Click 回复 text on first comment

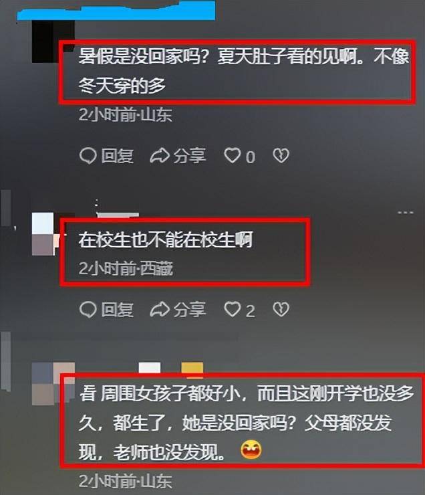(x=118, y=156)
